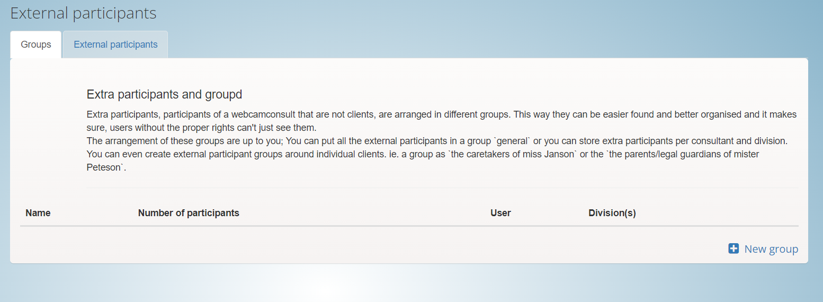This screenshot has height=302, width=823.
Task: Click the Division(s) column header
Action: [x=612, y=213]
